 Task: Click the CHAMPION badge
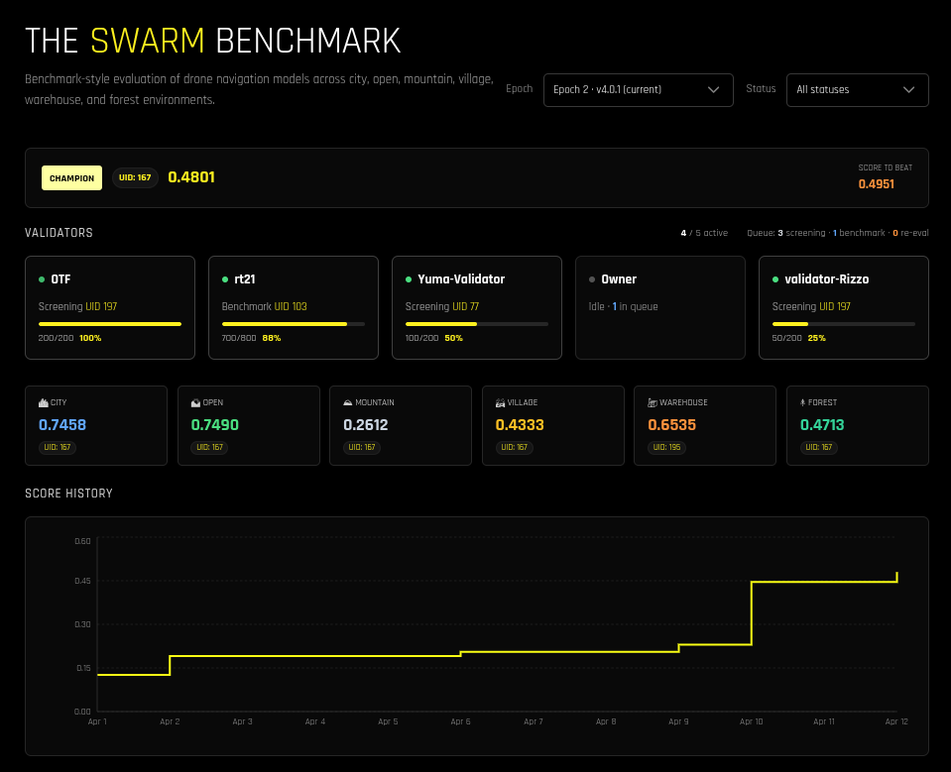tap(71, 178)
